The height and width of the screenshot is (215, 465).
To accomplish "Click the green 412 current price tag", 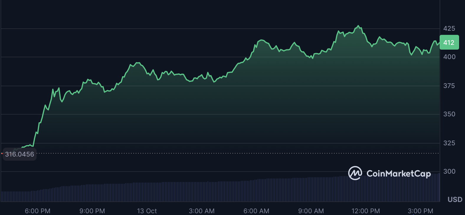I will [x=449, y=43].
